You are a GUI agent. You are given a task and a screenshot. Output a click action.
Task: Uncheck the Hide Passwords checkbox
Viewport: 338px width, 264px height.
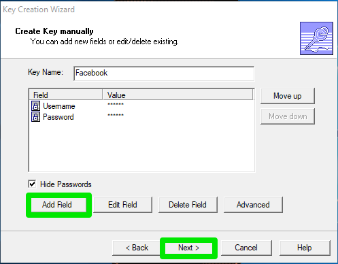tap(32, 184)
